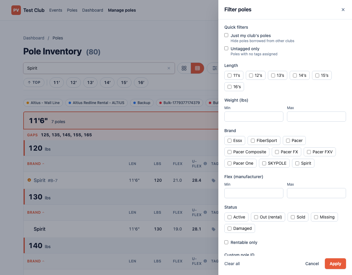Image resolution: width=352 pixels, height=275 pixels.
Task: Jump to 16' length section
Action: tap(141, 82)
